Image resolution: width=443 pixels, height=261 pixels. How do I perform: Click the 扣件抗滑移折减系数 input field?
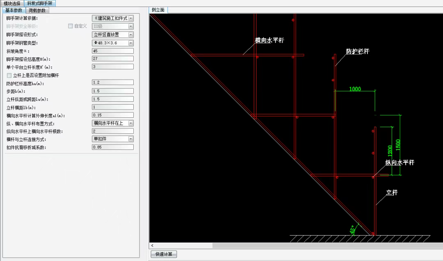[x=113, y=147]
